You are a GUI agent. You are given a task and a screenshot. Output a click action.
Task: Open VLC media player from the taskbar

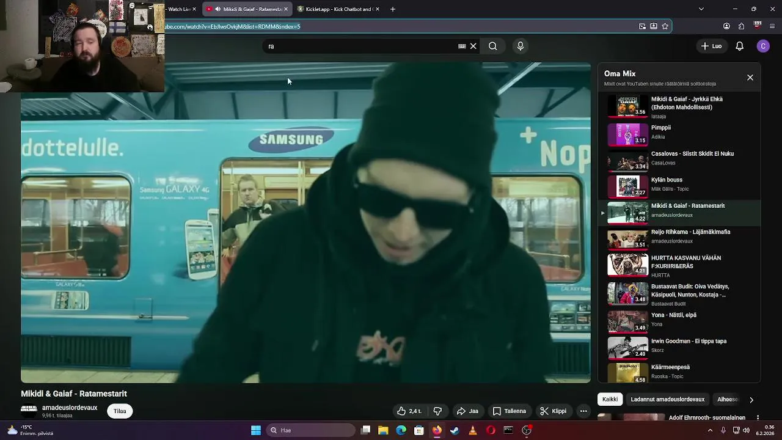(x=473, y=430)
